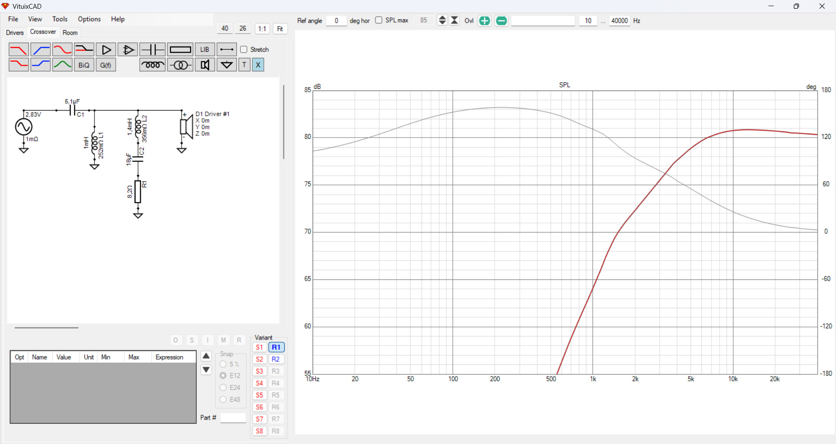Open the Tools menu

click(60, 19)
